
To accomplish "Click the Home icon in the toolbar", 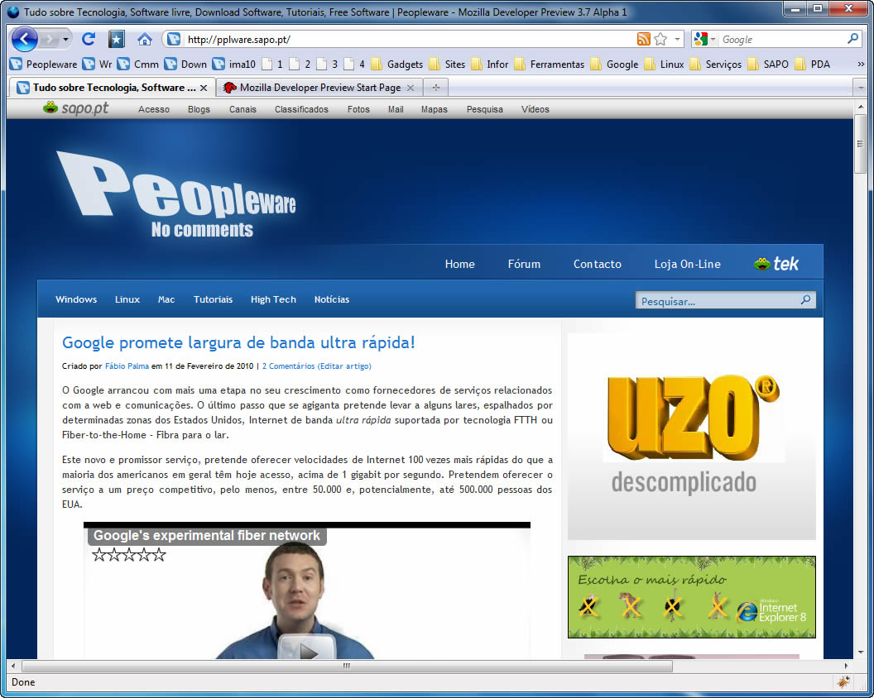I will coord(145,39).
